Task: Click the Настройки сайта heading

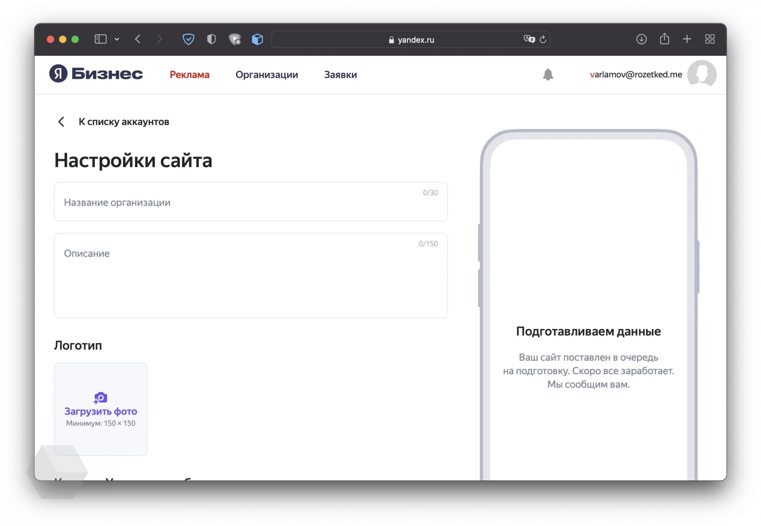Action: [133, 160]
